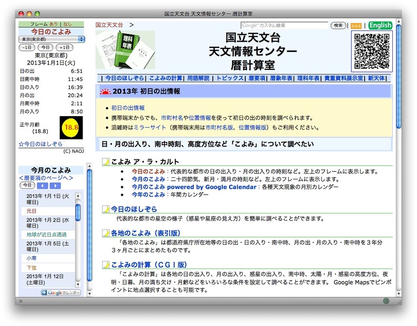
Task: Click moon icon beside 各地のこよみ heading
Action: [106, 233]
